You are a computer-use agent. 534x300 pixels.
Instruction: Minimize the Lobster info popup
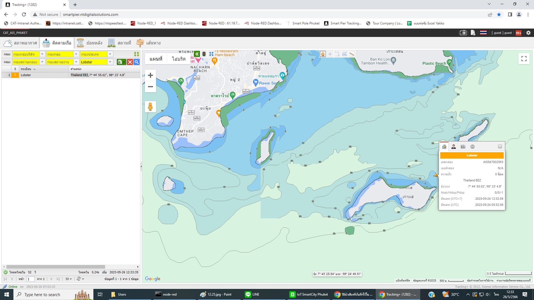pyautogui.click(x=500, y=147)
